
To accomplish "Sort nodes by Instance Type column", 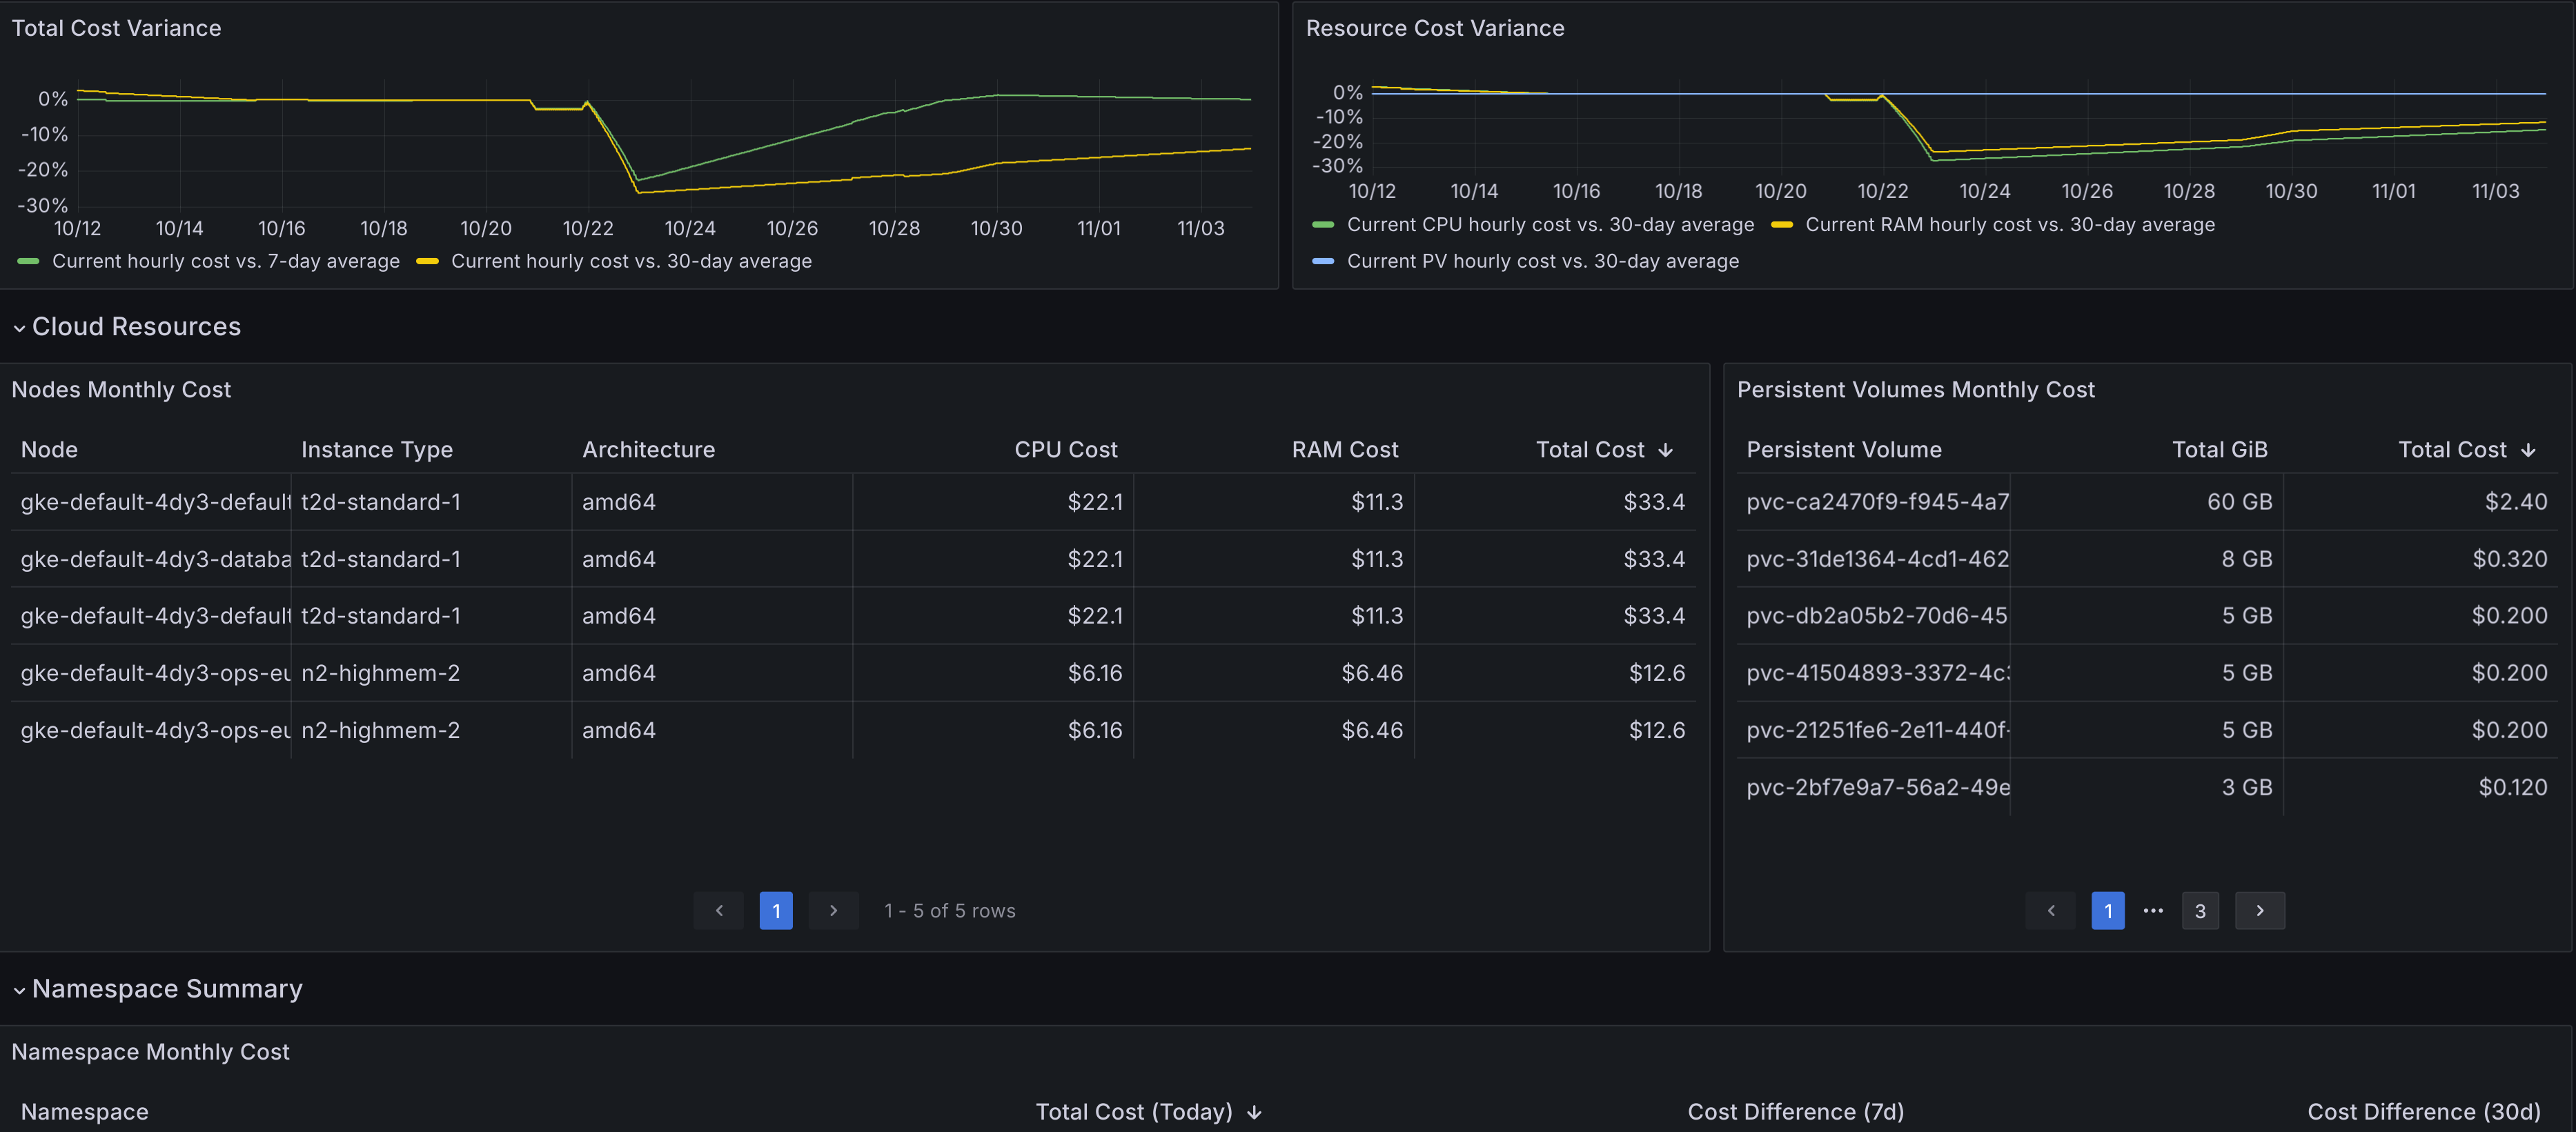I will click(376, 450).
